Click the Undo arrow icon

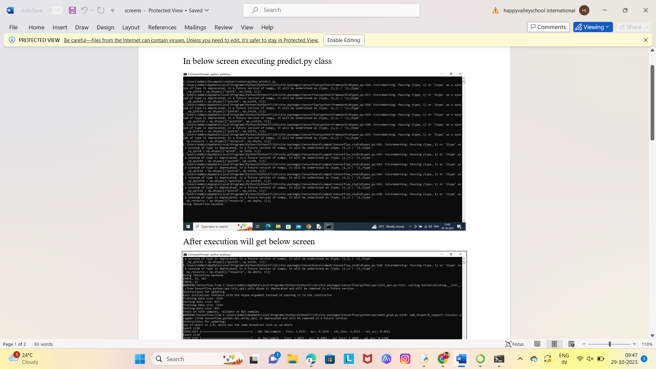coord(84,10)
